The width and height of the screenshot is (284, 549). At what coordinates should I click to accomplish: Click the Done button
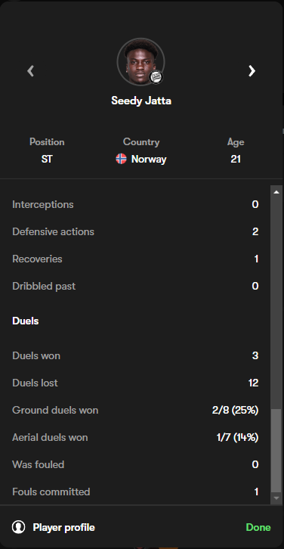pos(258,527)
